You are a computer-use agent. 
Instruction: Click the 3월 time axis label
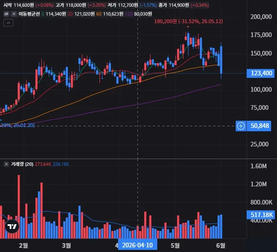coord(67,245)
